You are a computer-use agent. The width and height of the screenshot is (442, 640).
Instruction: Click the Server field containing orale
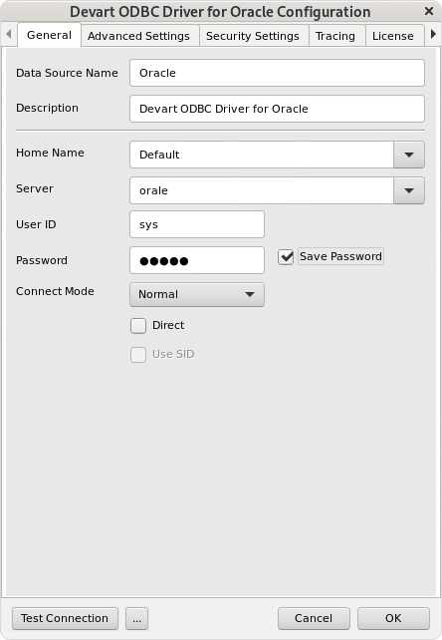[x=262, y=190]
